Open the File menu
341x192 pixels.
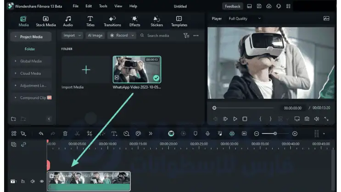[x=75, y=6]
